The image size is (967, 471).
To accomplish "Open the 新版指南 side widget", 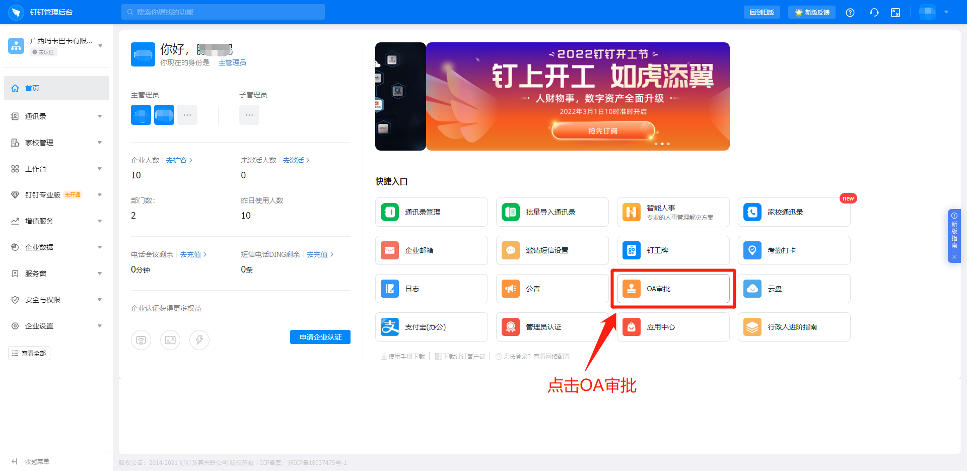I will 954,231.
